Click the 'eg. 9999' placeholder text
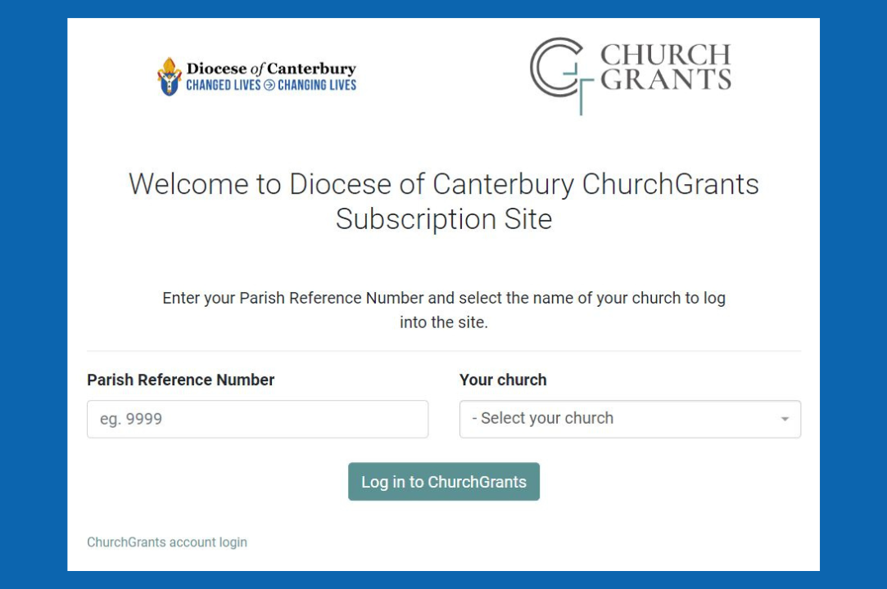 pos(131,419)
